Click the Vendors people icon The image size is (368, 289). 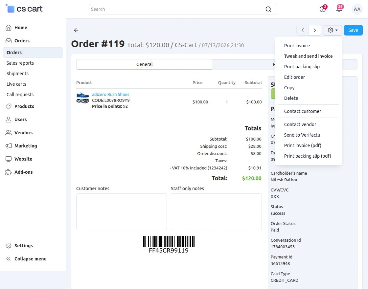pos(9,133)
